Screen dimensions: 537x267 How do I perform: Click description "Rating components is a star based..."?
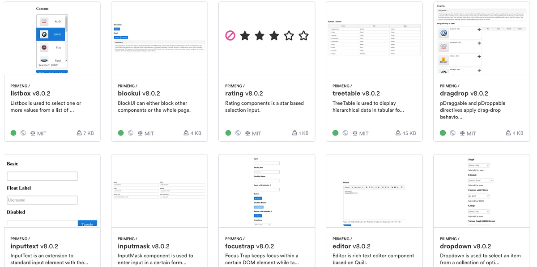pyautogui.click(x=264, y=106)
